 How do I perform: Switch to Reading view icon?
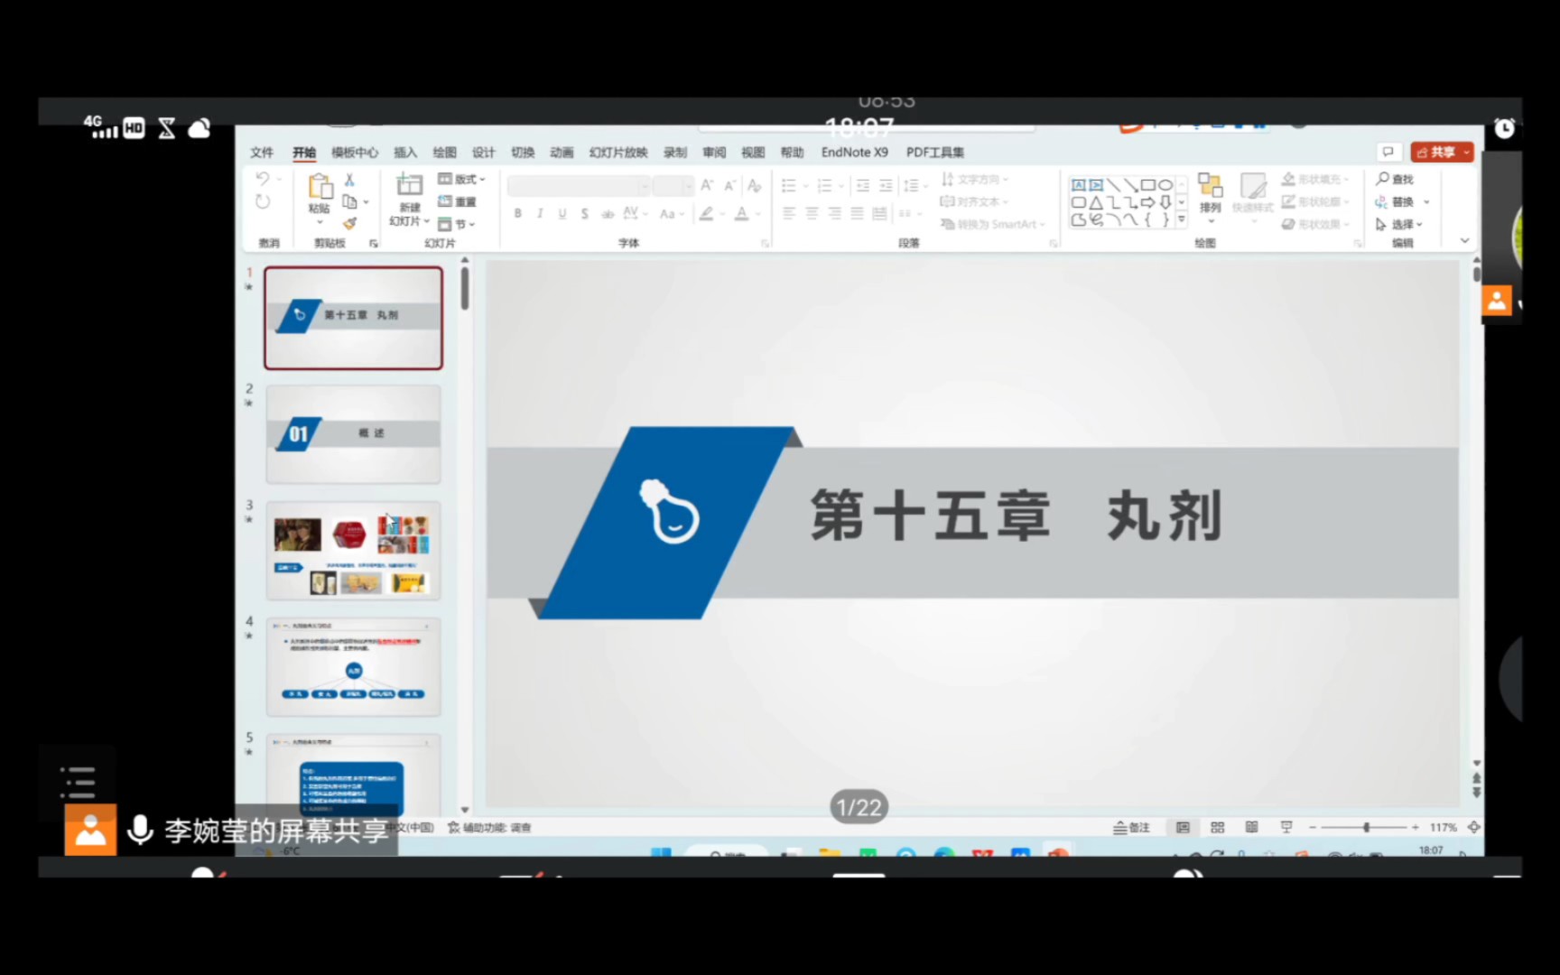click(1251, 827)
